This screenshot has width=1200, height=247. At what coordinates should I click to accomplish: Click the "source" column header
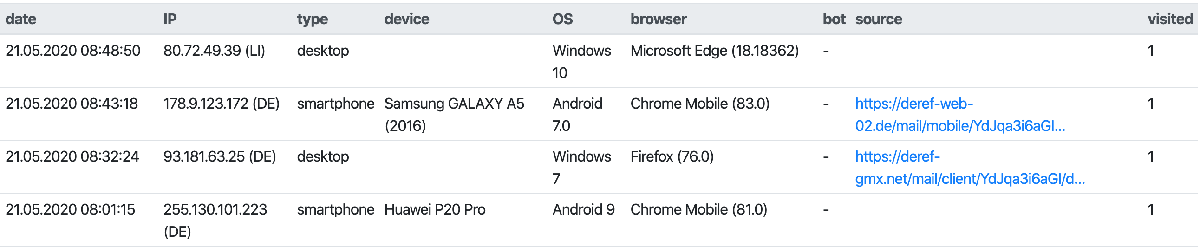point(878,19)
